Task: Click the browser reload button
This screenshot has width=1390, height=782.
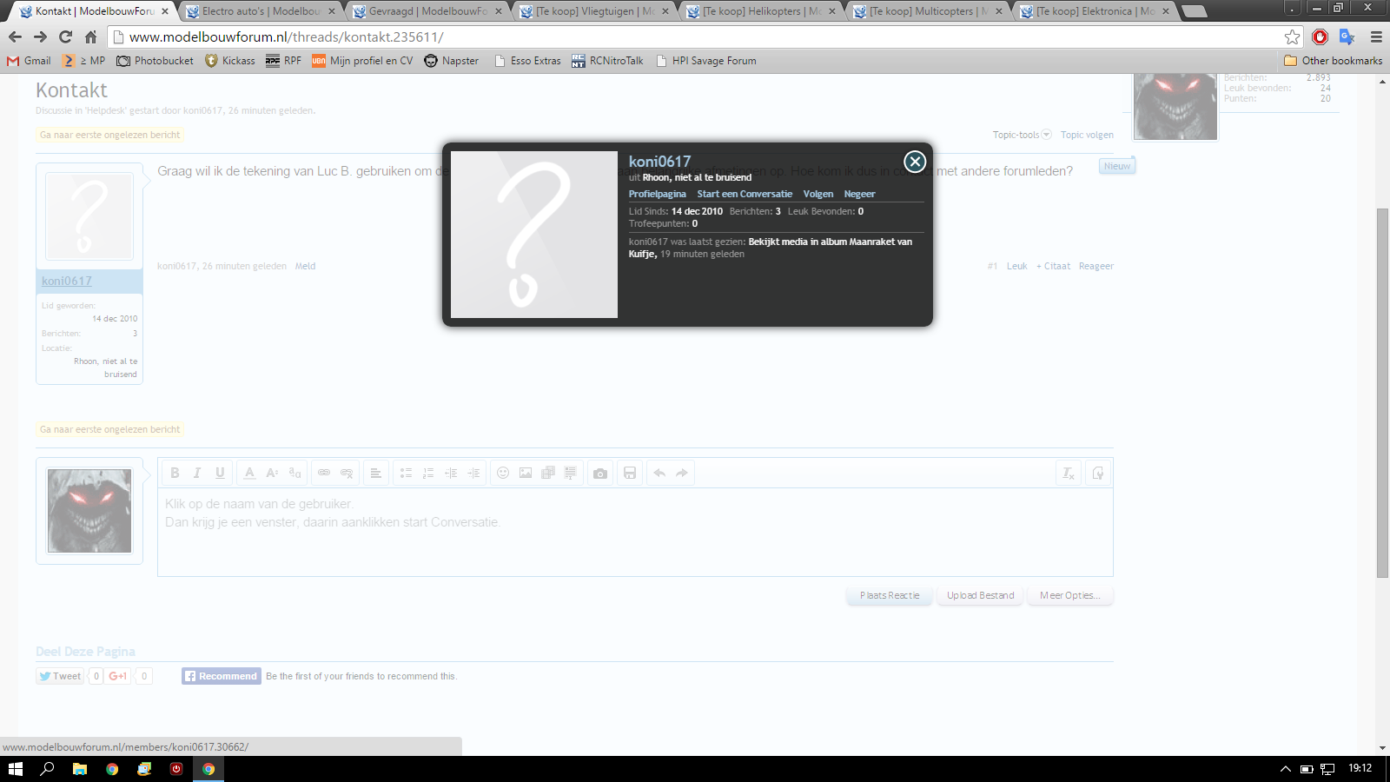Action: click(x=65, y=36)
